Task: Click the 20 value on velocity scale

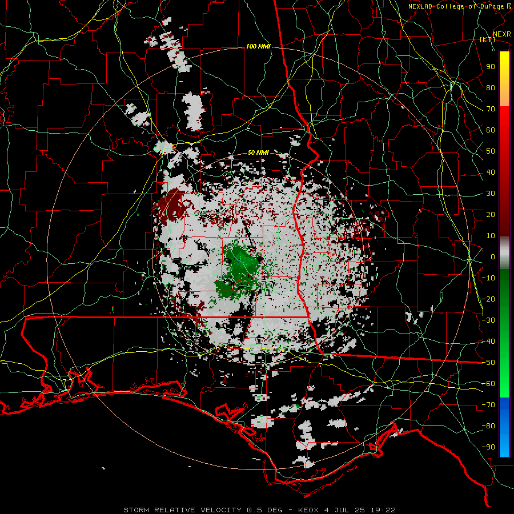Action: [x=491, y=215]
